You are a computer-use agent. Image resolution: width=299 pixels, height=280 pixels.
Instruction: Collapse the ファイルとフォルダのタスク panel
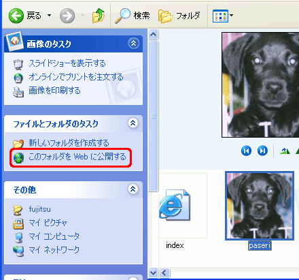(133, 123)
